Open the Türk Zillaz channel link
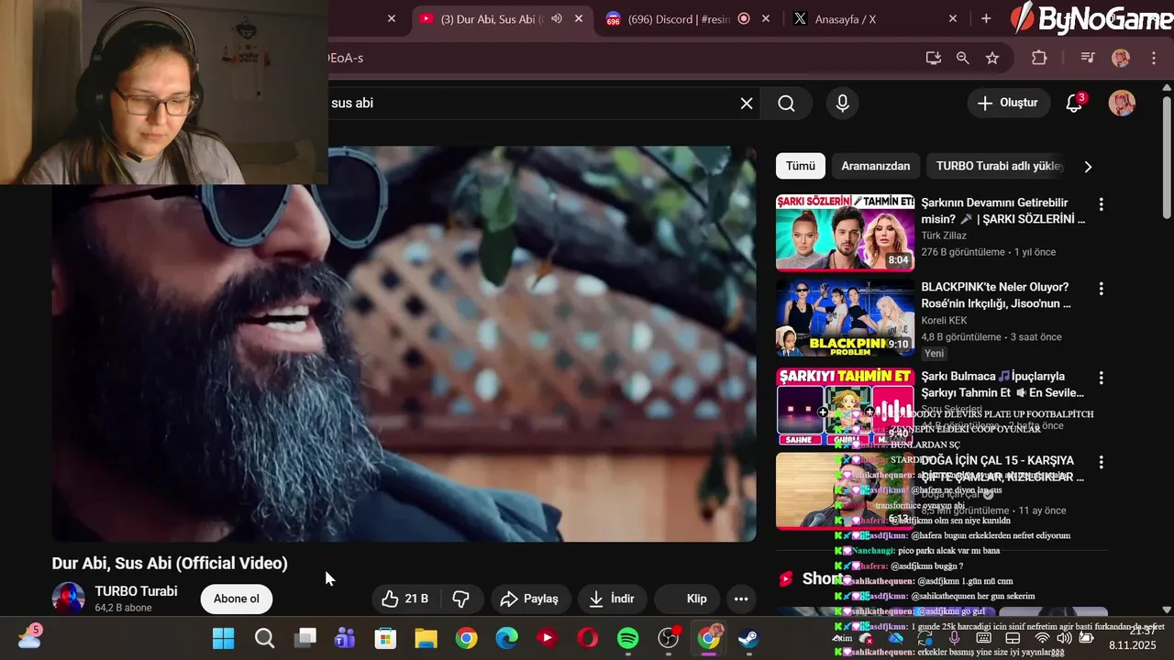 [944, 236]
